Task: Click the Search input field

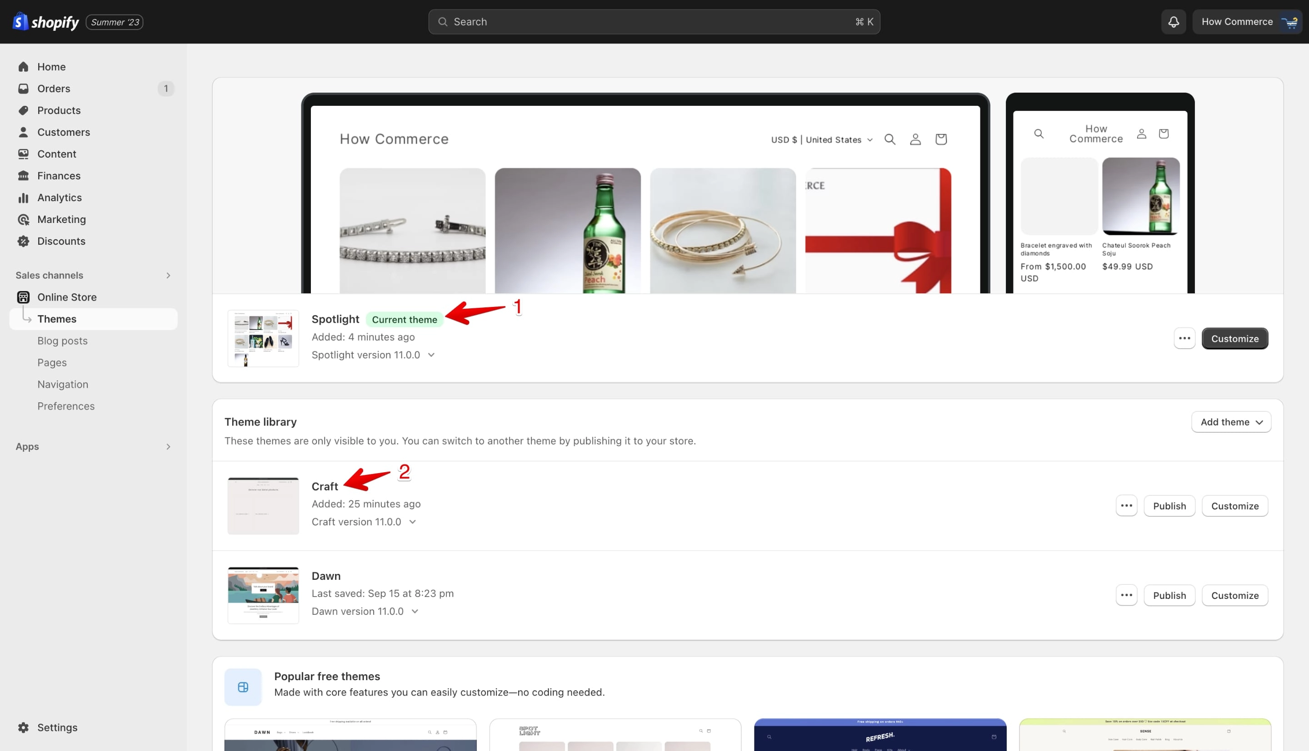Action: pos(654,22)
